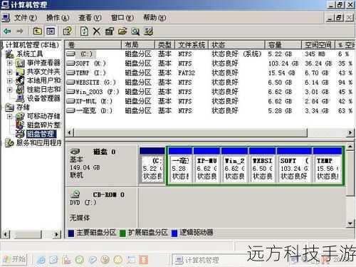Sort by the 卷 column header
Screen dimensions: 356x267
pyautogui.click(x=93, y=45)
